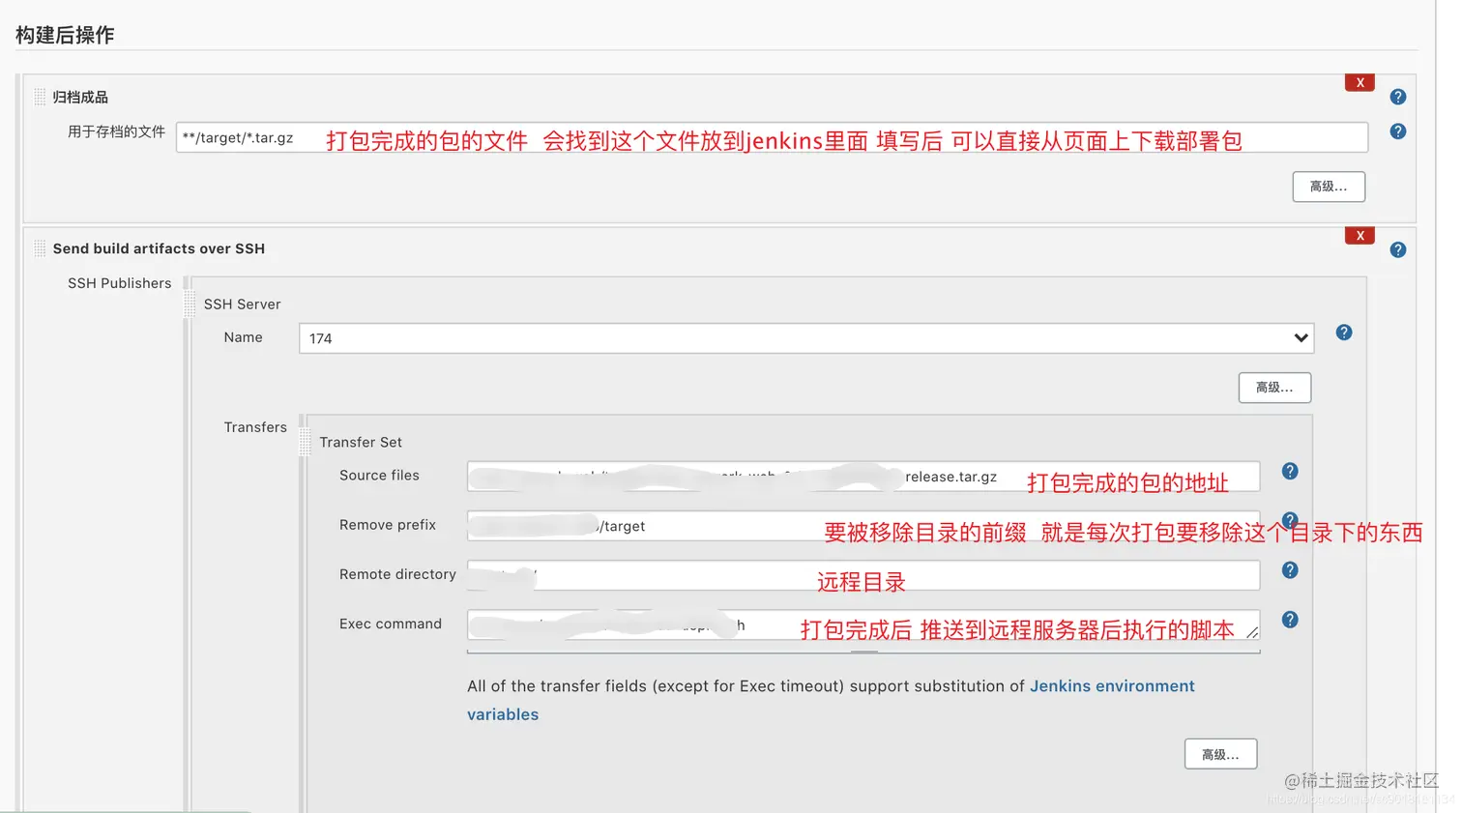Click the Send build artifacts over SSH title
Viewport: 1462px width, 813px height.
pos(159,248)
